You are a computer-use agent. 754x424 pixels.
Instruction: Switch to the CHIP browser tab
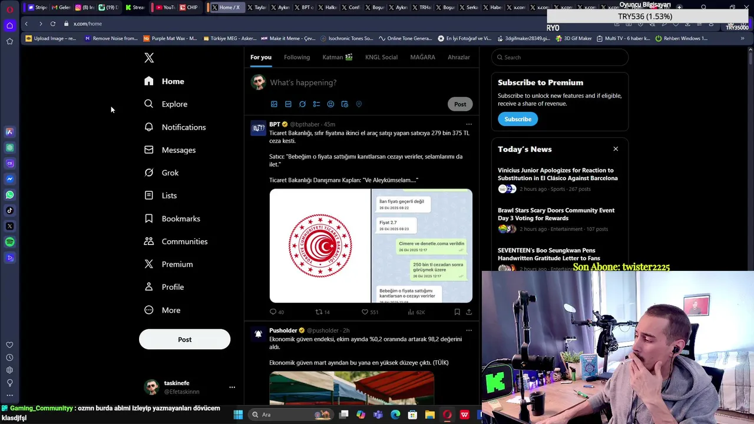point(188,7)
